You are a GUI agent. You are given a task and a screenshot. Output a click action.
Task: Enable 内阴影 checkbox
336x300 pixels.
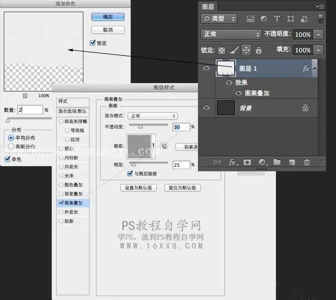[61, 158]
